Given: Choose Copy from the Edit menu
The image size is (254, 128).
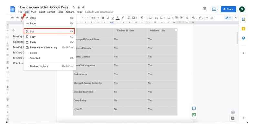Looking at the screenshot, I should tap(50, 37).
